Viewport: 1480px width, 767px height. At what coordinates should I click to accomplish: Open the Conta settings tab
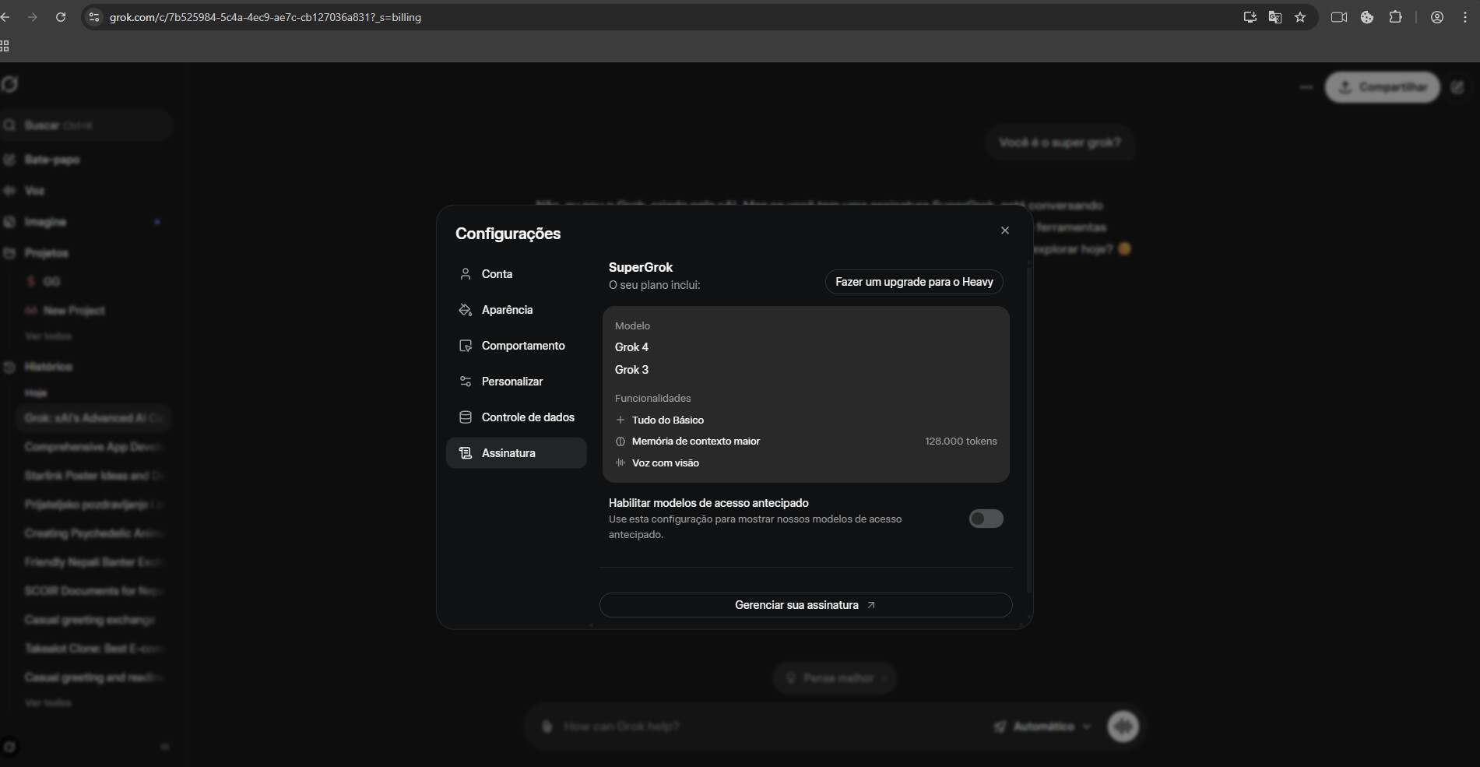pos(497,274)
